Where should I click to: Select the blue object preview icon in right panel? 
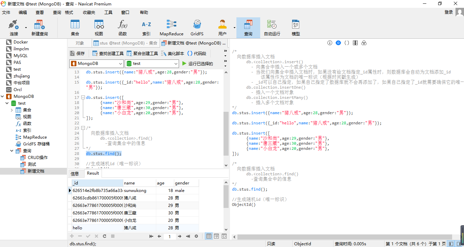[x=338, y=43]
